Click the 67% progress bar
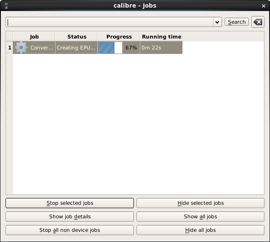The image size is (270, 242). coord(110,48)
